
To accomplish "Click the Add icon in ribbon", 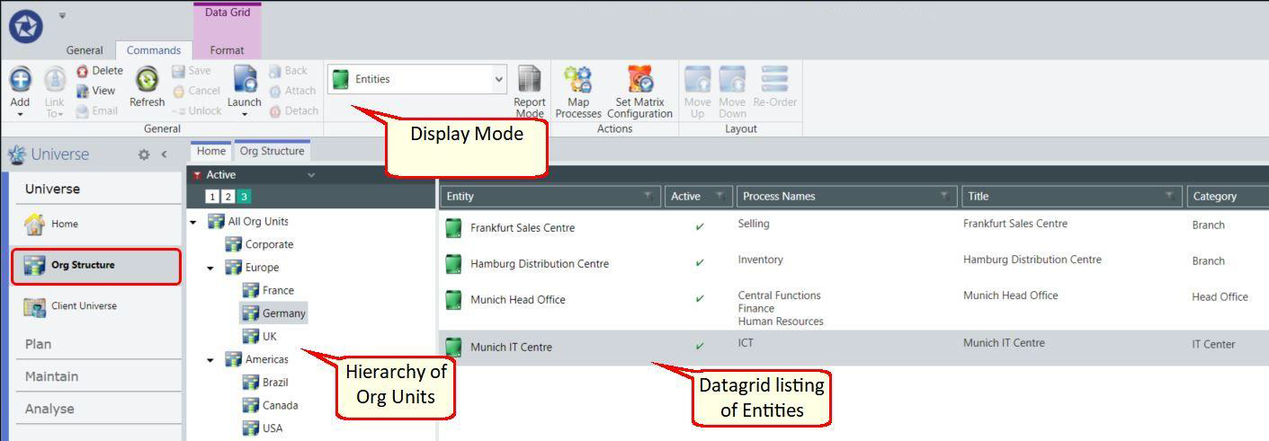I will (x=19, y=81).
